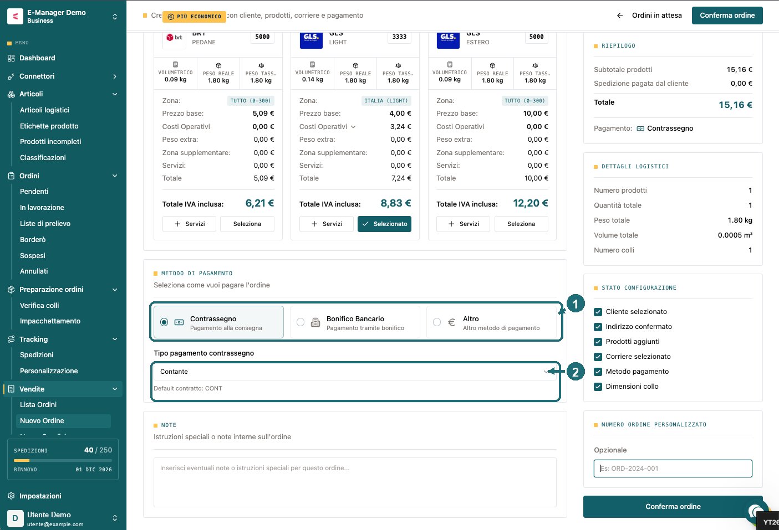Click the Dashboard grid icon in sidebar
The height and width of the screenshot is (530, 779).
tap(11, 58)
